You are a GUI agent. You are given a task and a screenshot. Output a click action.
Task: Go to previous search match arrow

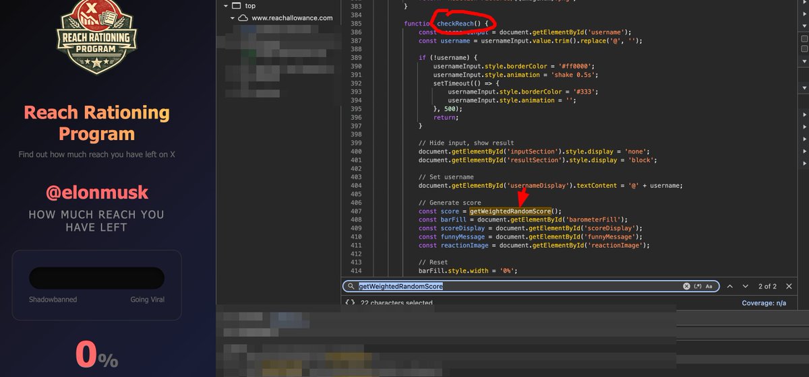tap(729, 286)
